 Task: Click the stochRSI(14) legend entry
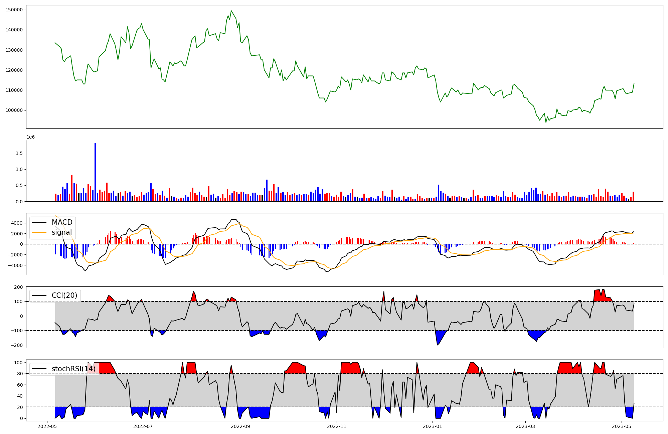pyautogui.click(x=73, y=369)
